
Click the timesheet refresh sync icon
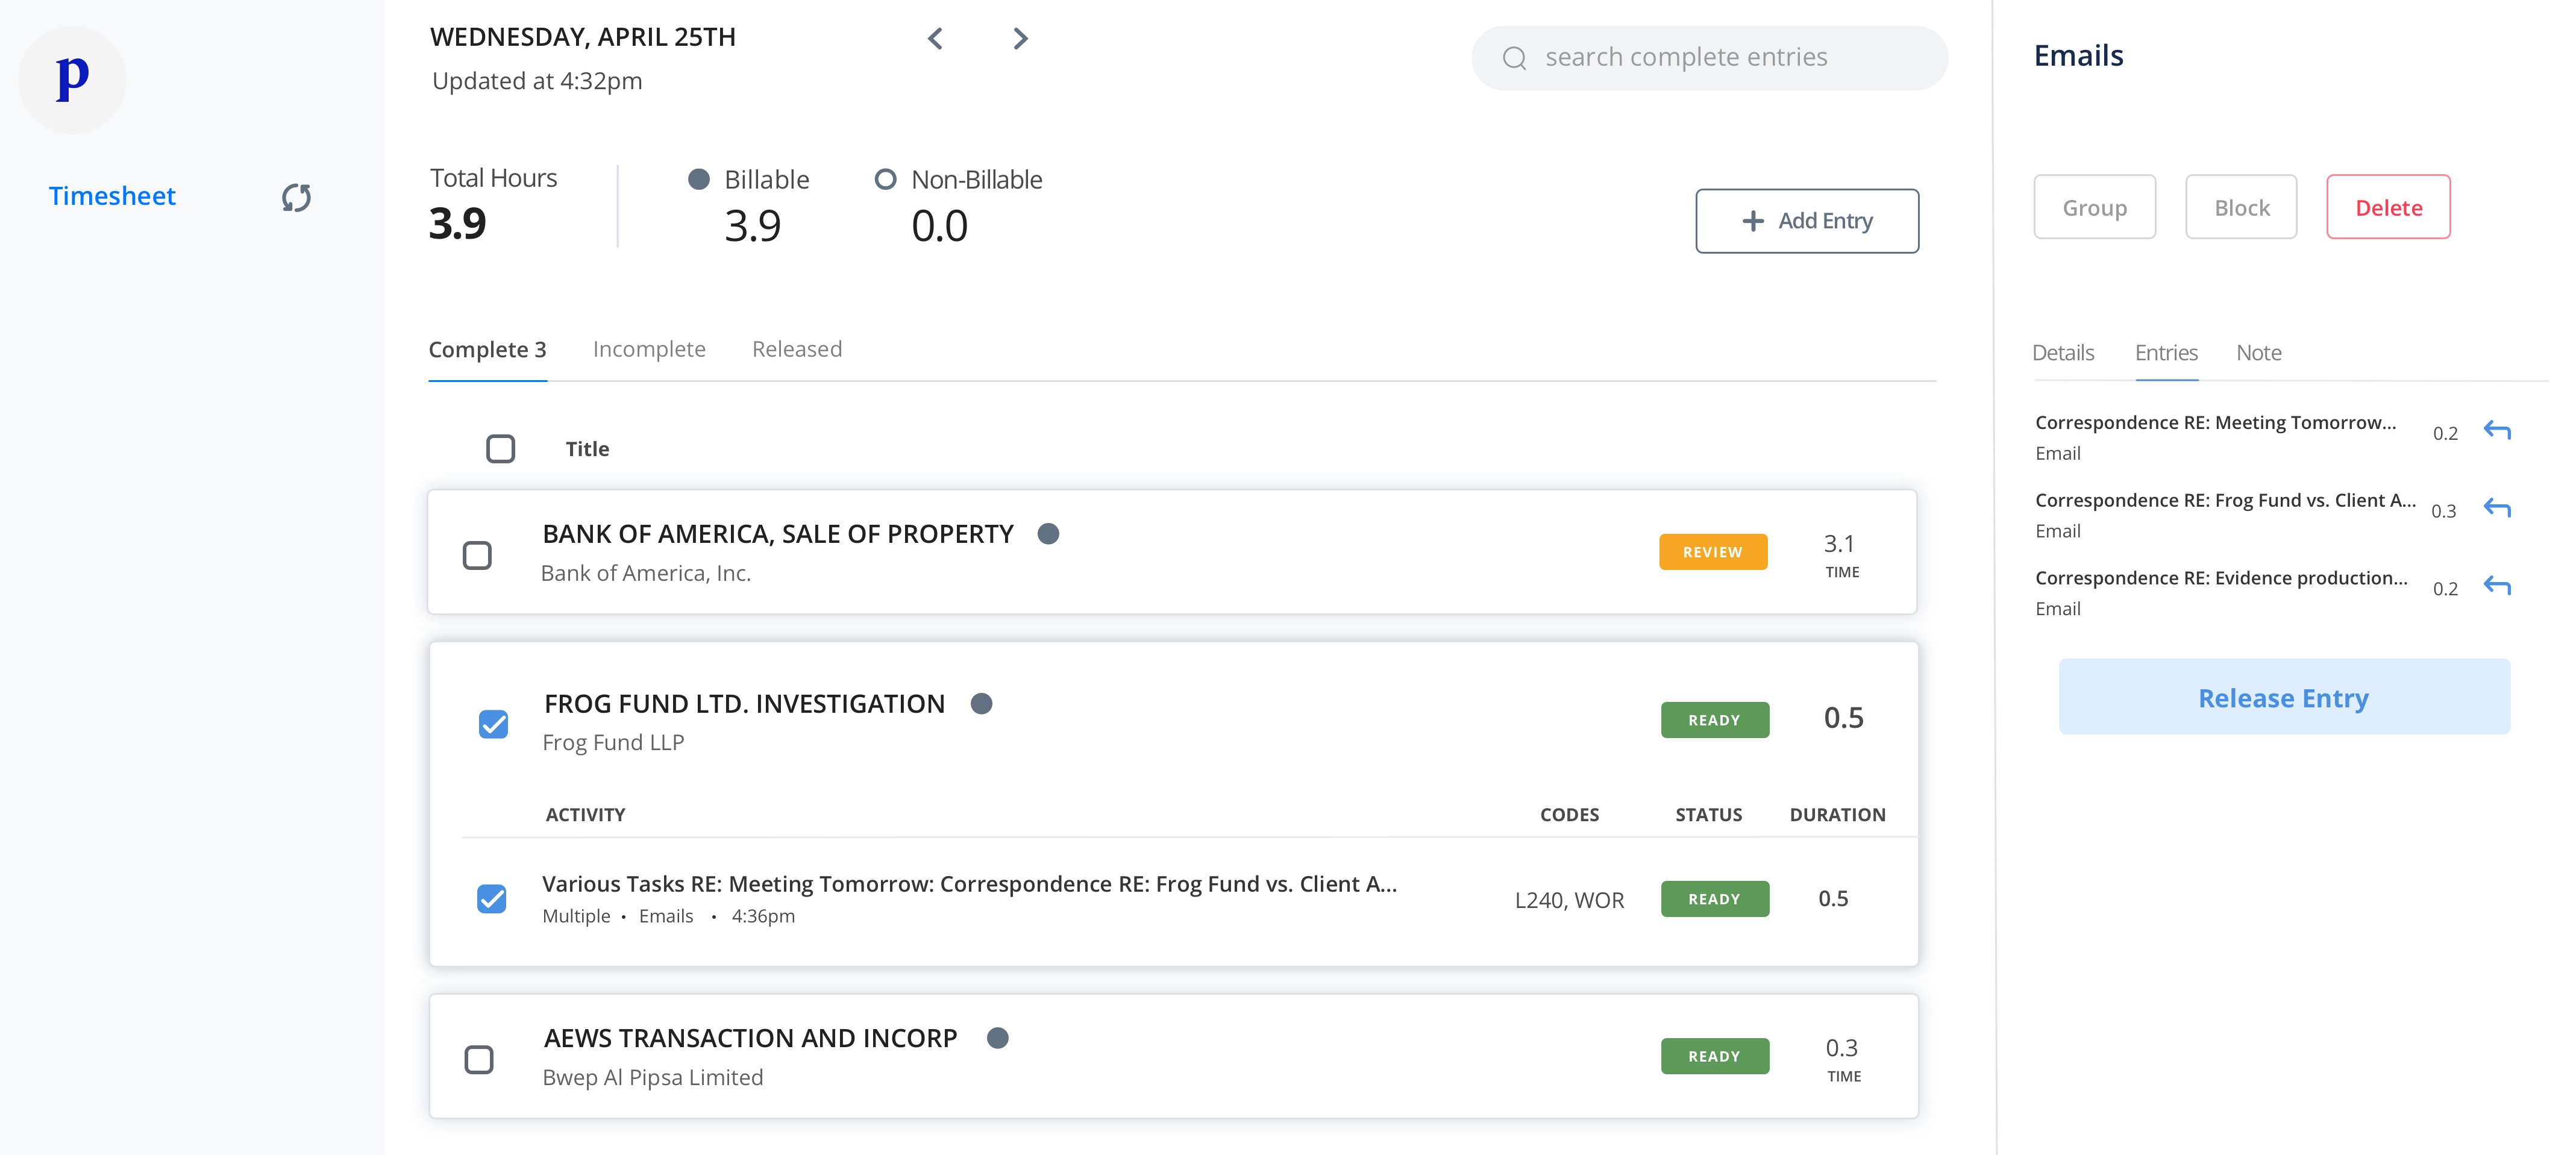coord(296,197)
